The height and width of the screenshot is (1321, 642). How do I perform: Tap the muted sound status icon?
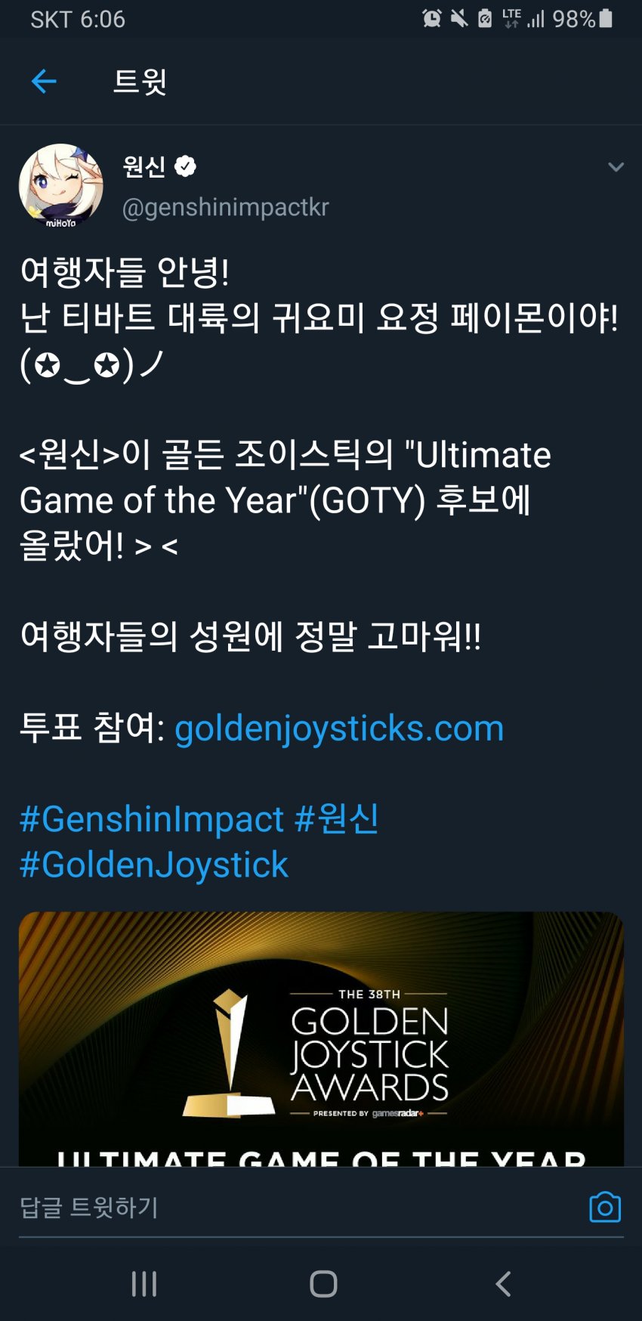458,18
